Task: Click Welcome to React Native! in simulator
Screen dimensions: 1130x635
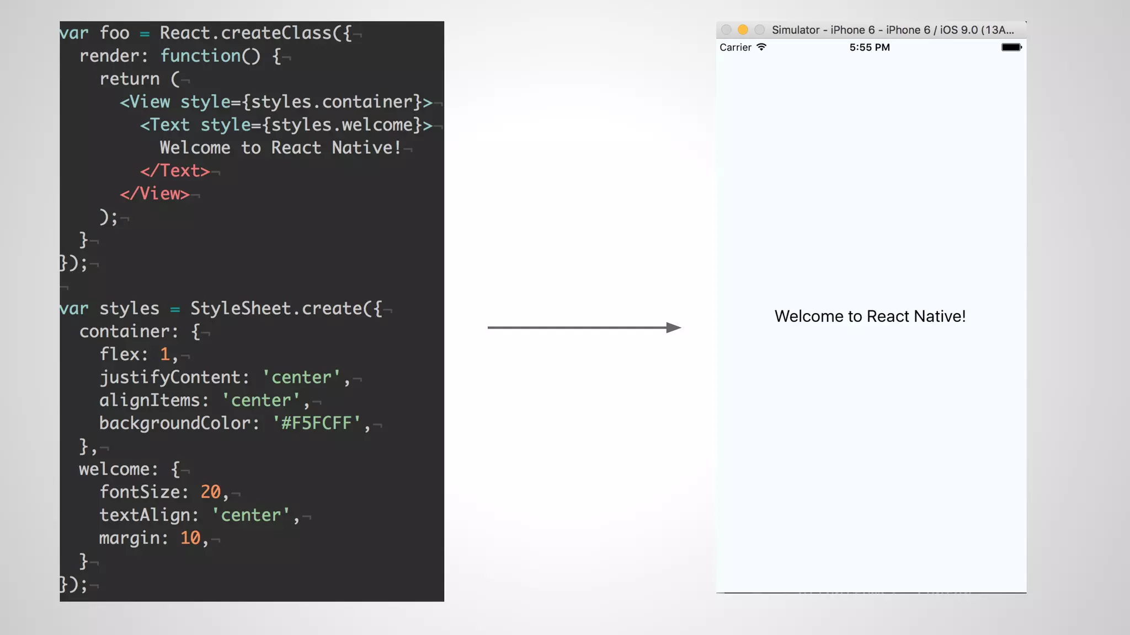Action: click(x=870, y=316)
